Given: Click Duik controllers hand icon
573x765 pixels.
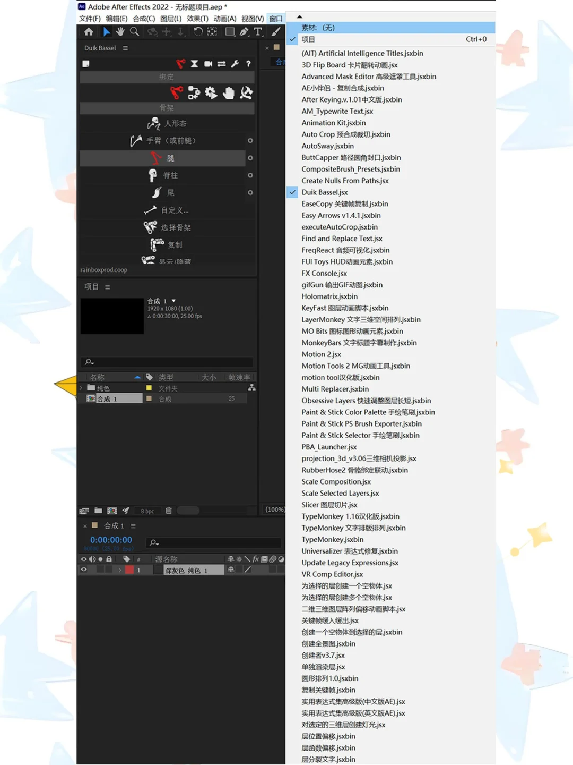Looking at the screenshot, I should coord(229,93).
